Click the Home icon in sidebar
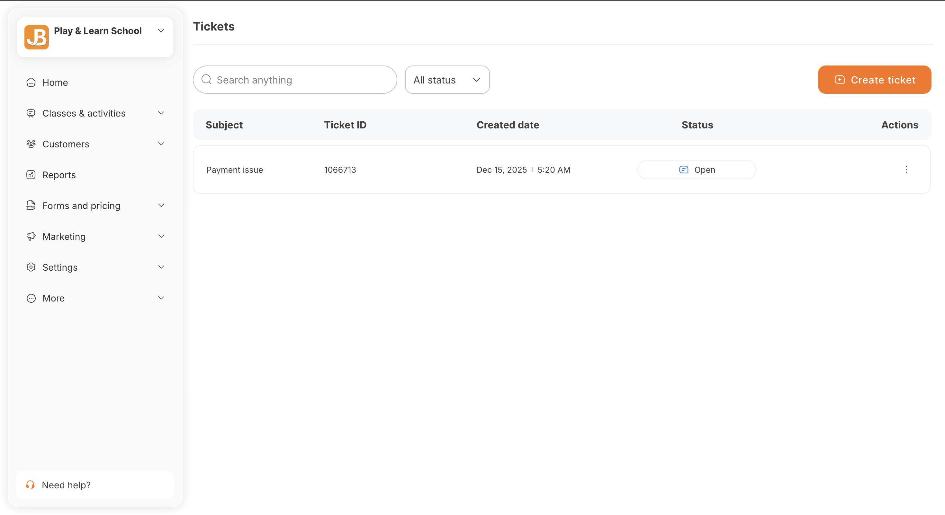The width and height of the screenshot is (945, 515). click(x=31, y=82)
